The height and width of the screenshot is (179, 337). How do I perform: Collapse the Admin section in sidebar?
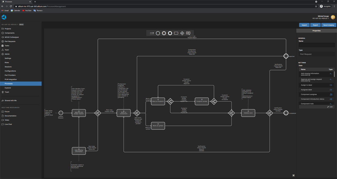7,54
